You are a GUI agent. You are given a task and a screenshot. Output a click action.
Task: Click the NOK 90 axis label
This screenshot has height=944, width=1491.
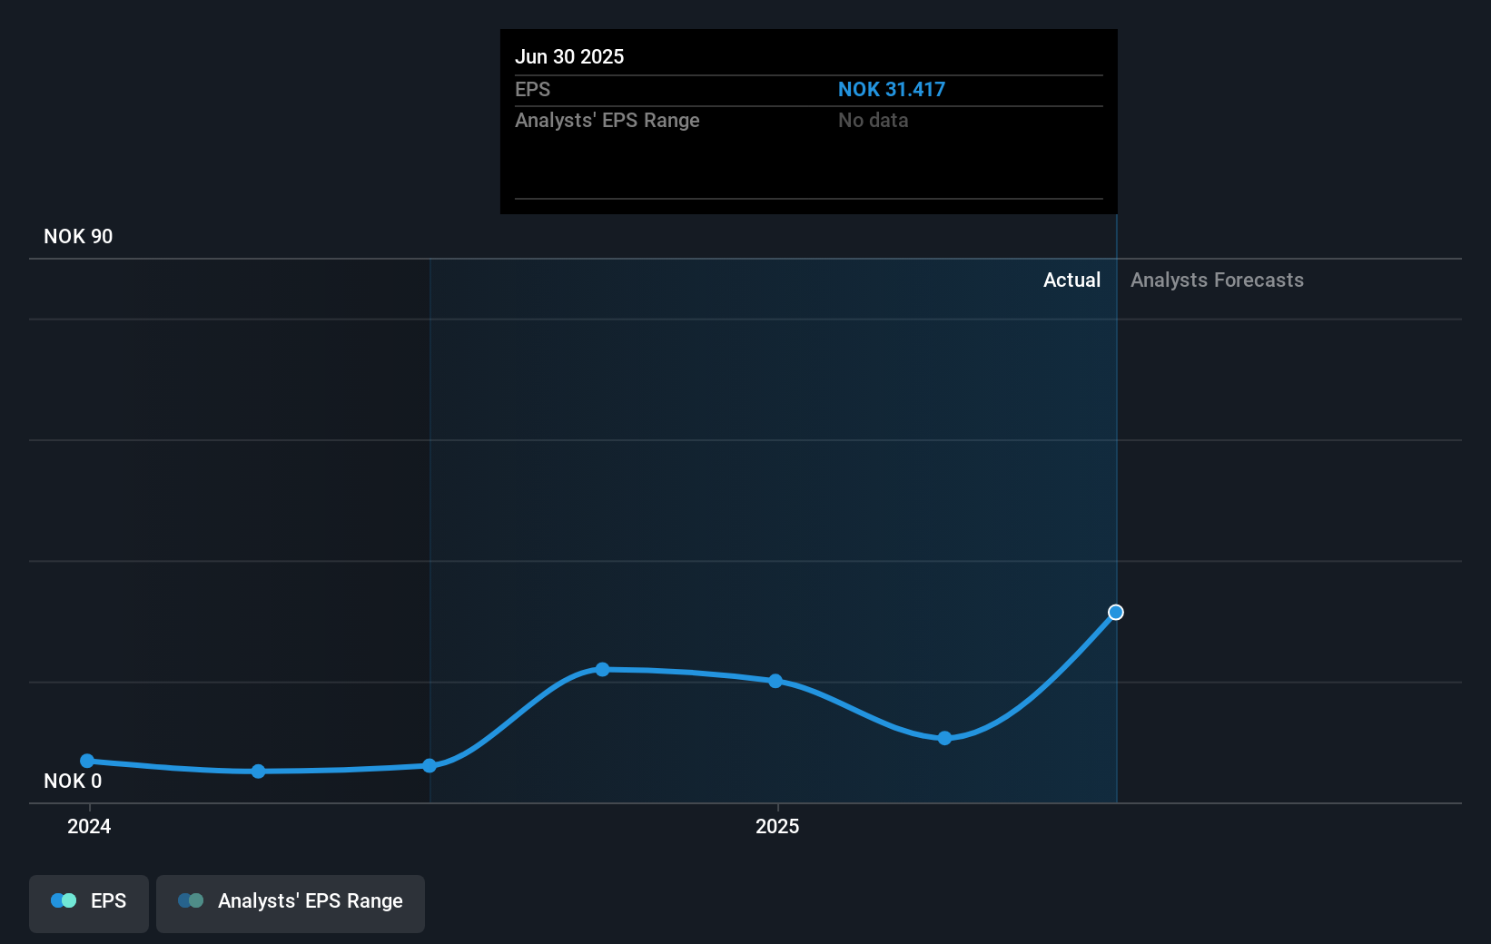78,237
